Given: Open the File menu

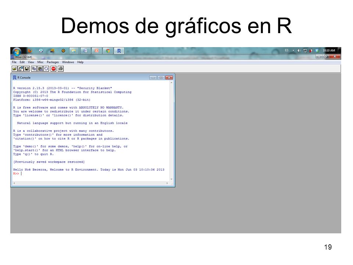Looking at the screenshot, I should [x=14, y=62].
